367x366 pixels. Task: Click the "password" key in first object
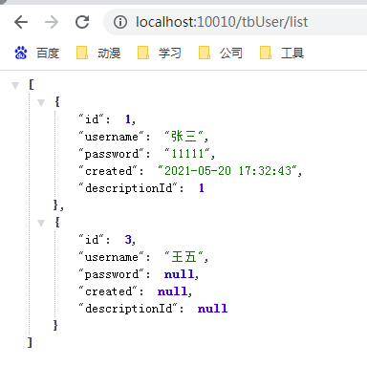(x=112, y=154)
